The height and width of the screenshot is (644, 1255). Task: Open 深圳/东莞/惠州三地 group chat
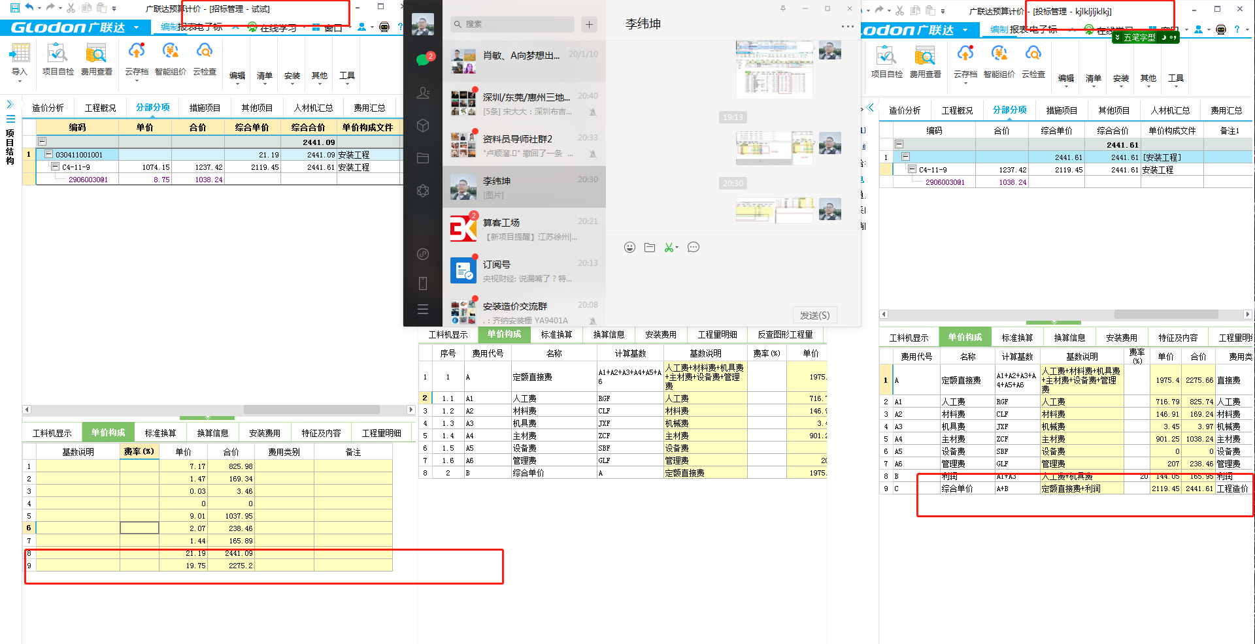524,103
